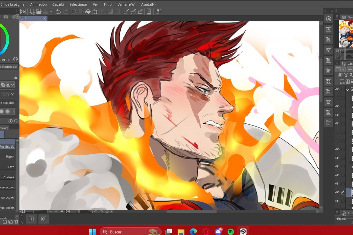
Task: Tick the empty layer checkbox under folder row
Action: 337,98
